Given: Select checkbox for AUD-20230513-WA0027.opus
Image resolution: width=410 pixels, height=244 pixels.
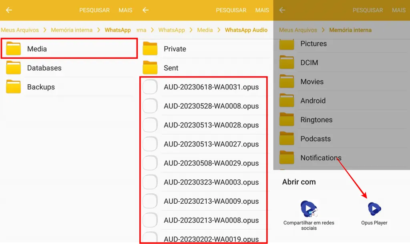Looking at the screenshot, I should click(150, 144).
